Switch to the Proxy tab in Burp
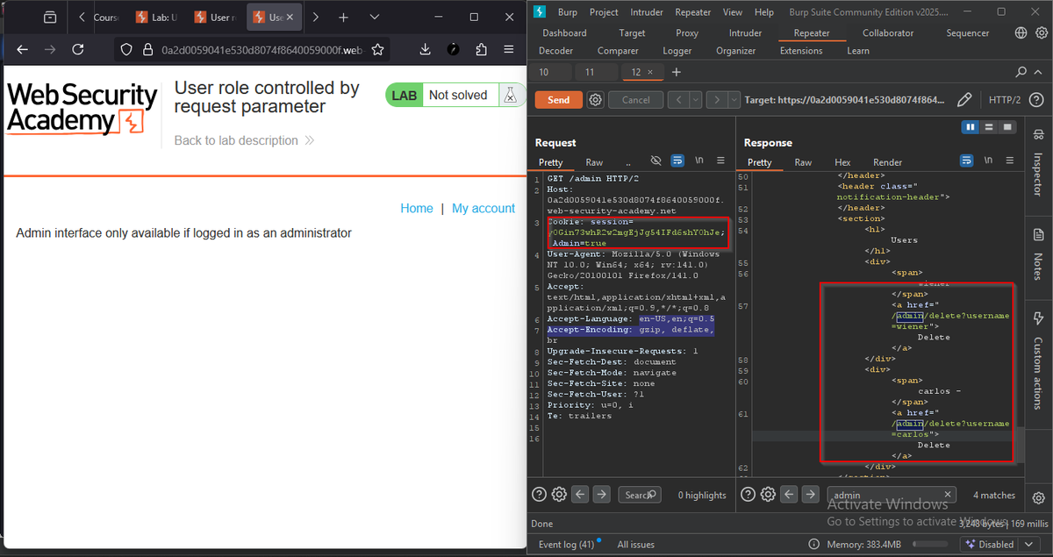This screenshot has width=1053, height=557. point(687,33)
